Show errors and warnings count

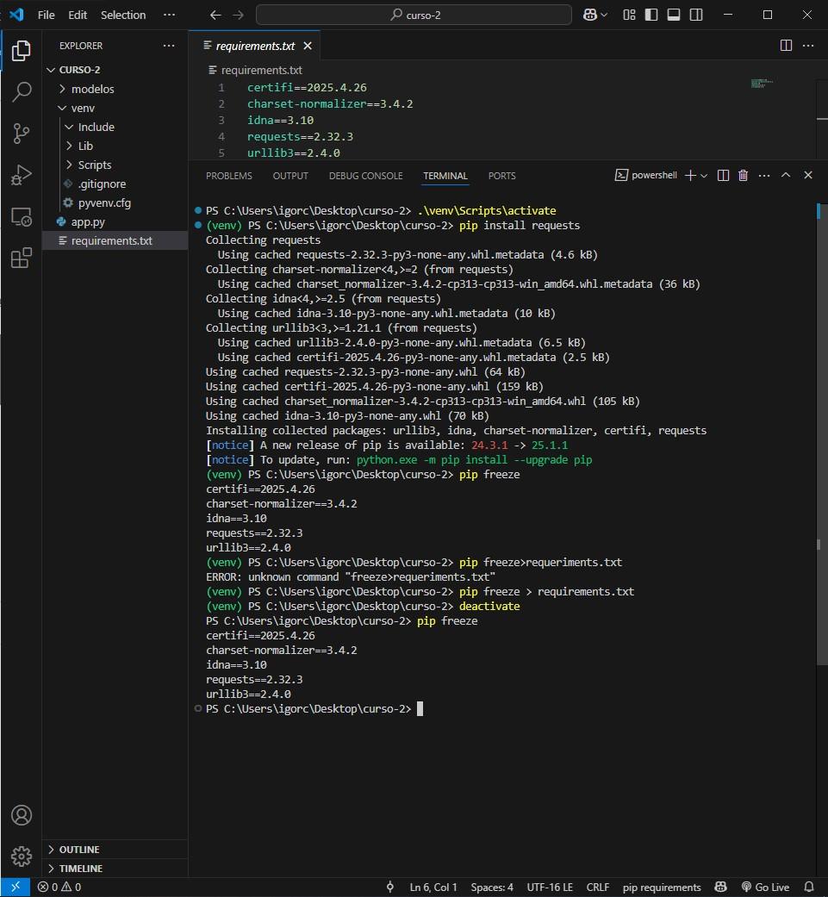(59, 888)
